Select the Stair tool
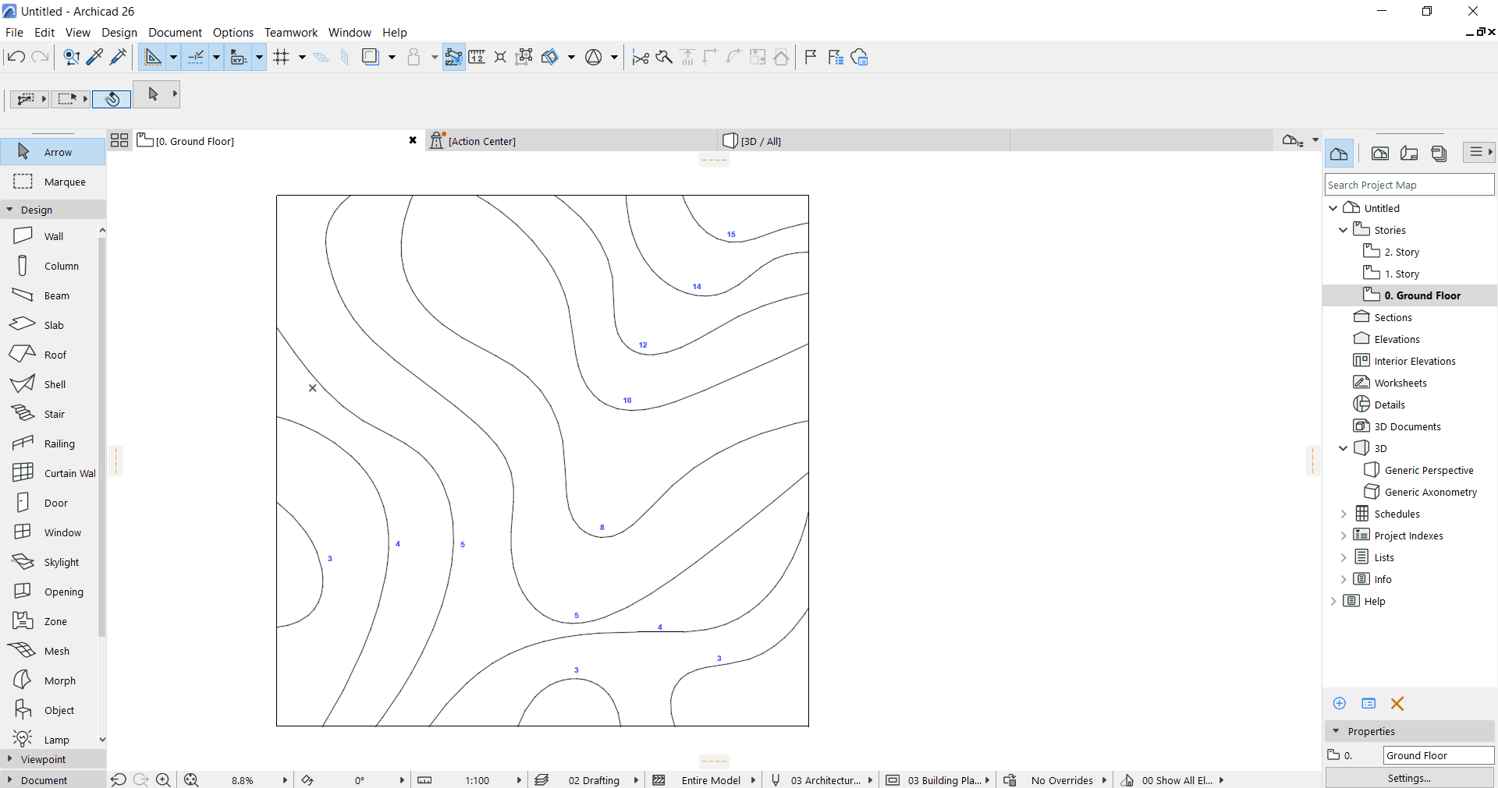This screenshot has width=1498, height=788. click(54, 414)
